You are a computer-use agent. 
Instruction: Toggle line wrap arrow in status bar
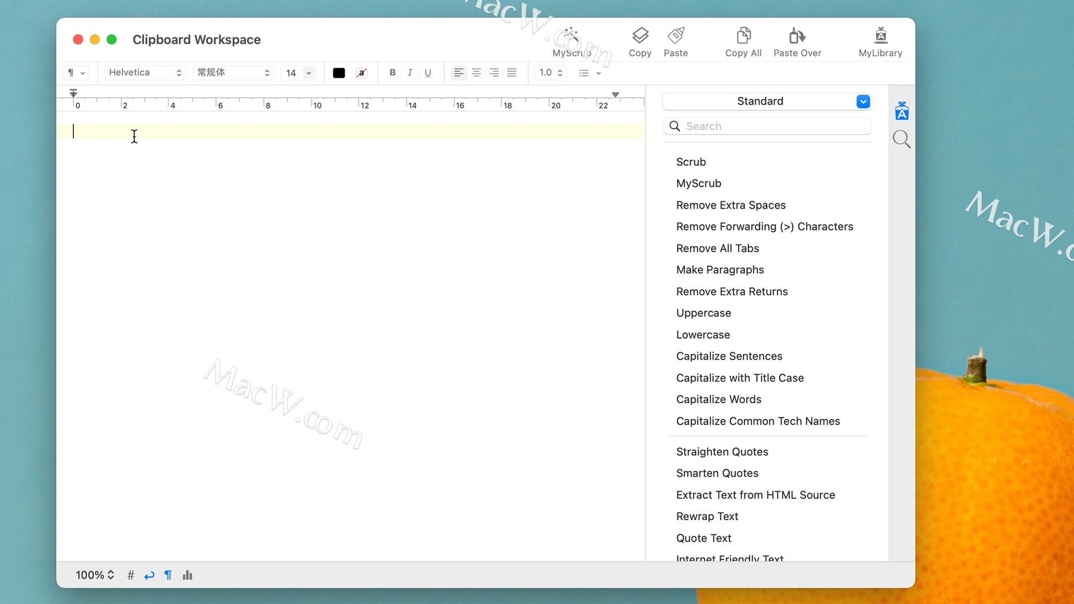149,575
